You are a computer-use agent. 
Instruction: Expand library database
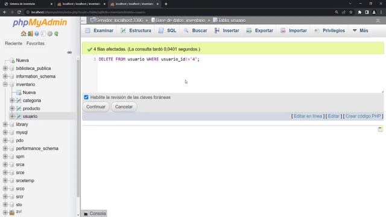coord(5,125)
